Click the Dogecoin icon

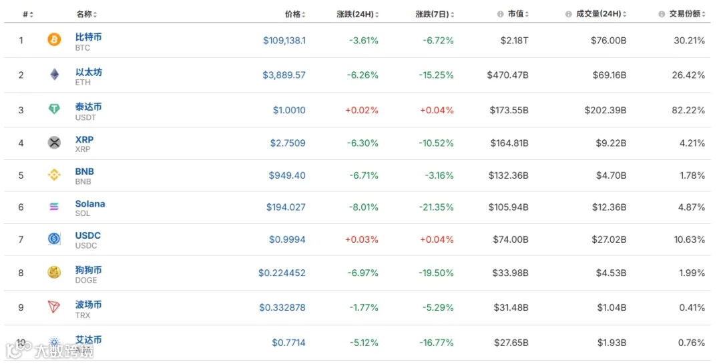(x=54, y=272)
